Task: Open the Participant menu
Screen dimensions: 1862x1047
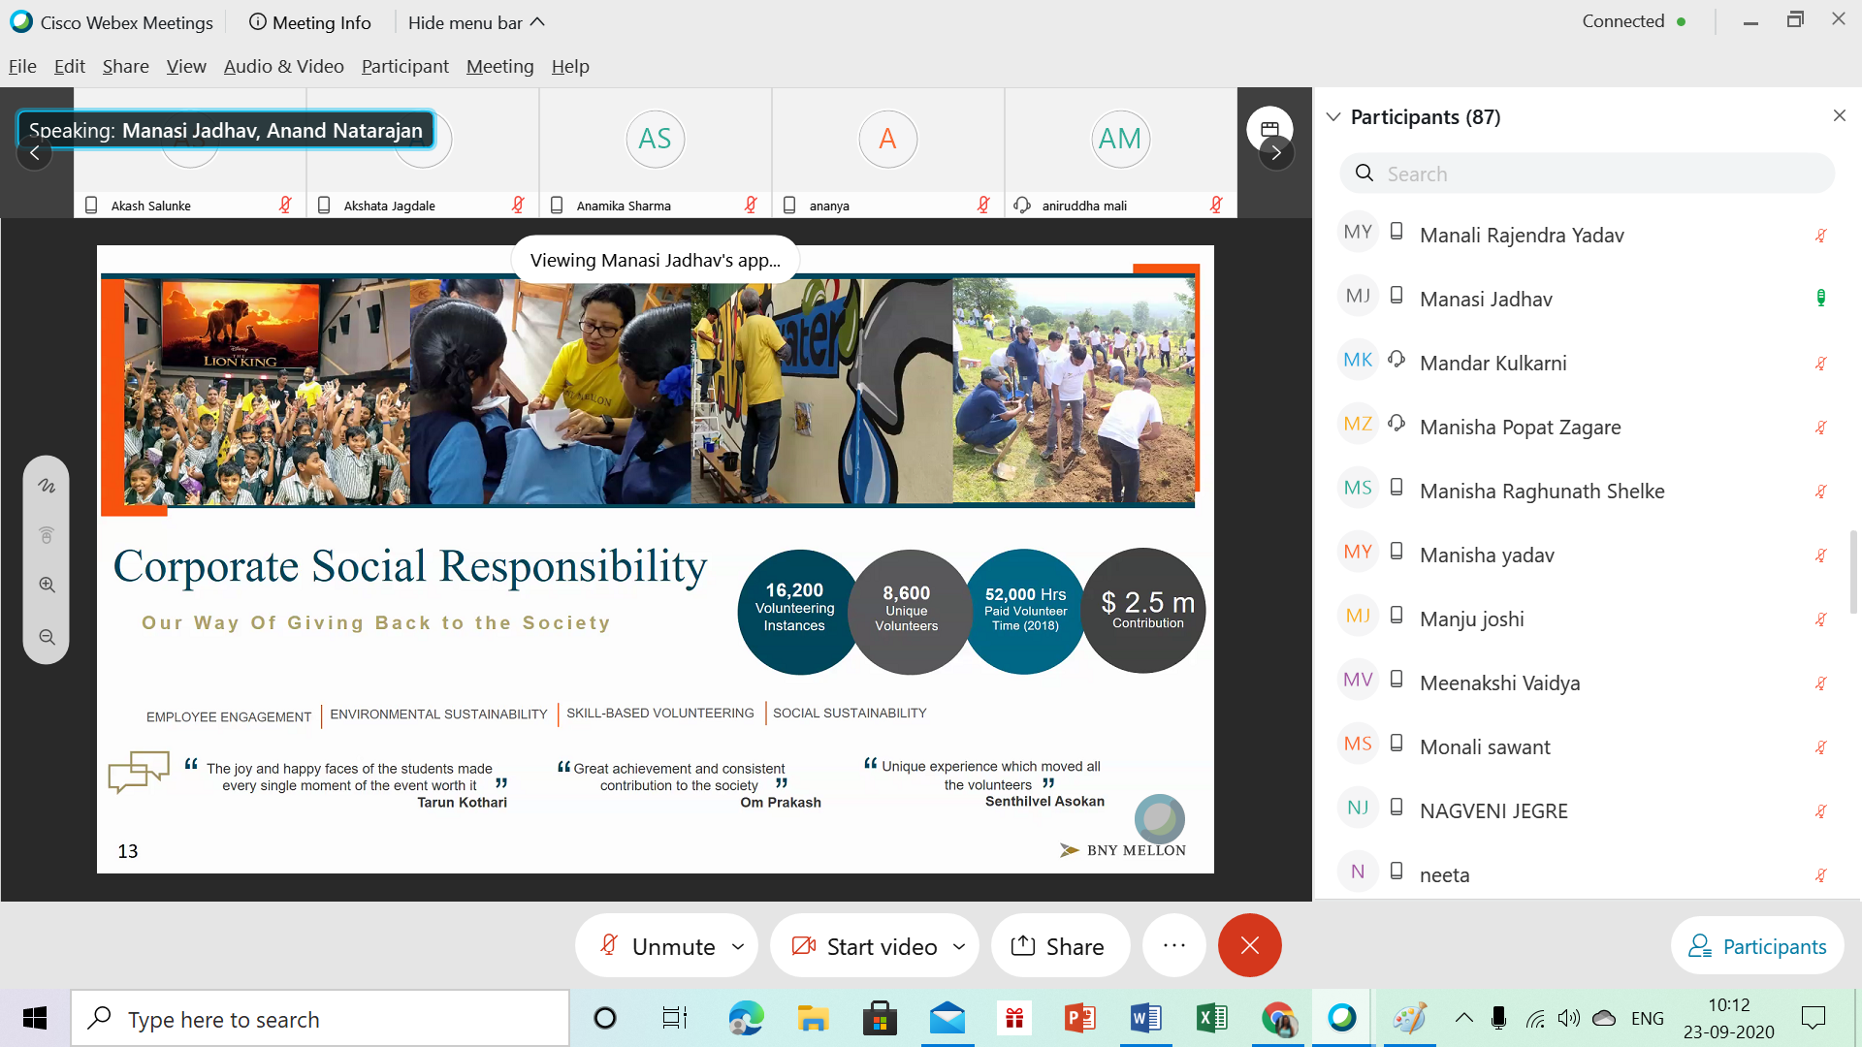Action: pyautogui.click(x=404, y=66)
